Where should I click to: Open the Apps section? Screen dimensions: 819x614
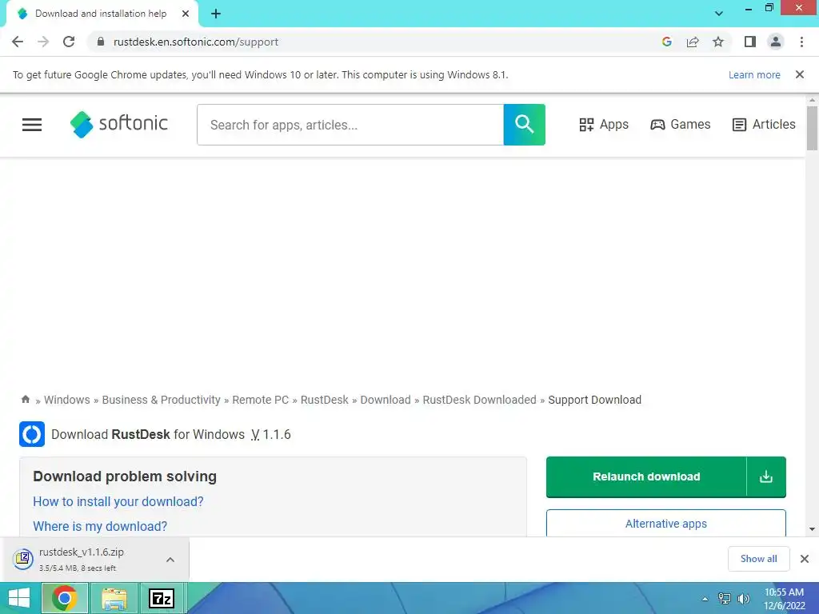click(604, 124)
